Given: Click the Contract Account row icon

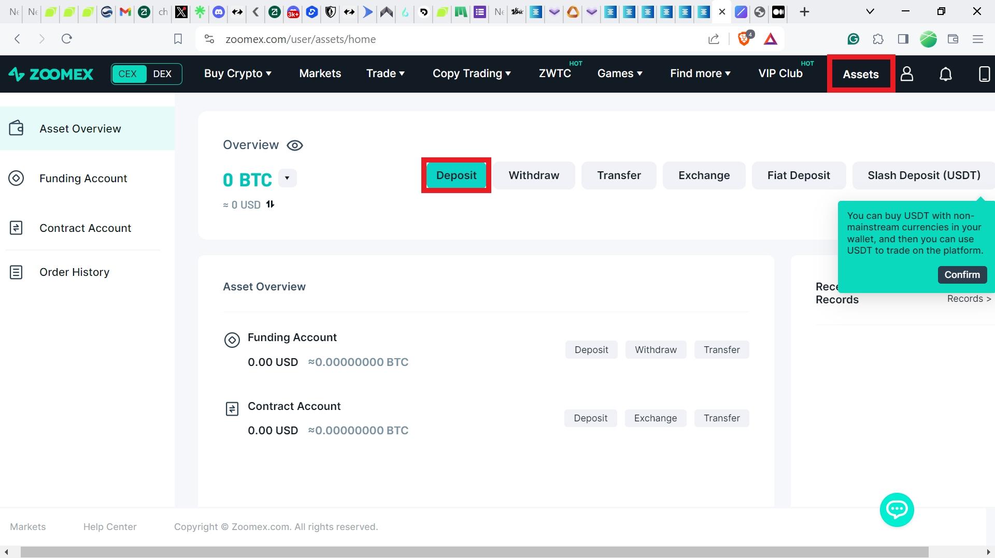Looking at the screenshot, I should [x=232, y=409].
